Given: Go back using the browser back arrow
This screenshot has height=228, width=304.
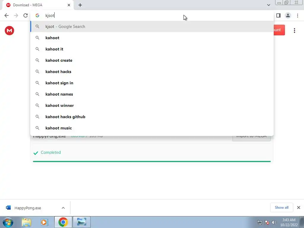Looking at the screenshot, I should coord(7,15).
